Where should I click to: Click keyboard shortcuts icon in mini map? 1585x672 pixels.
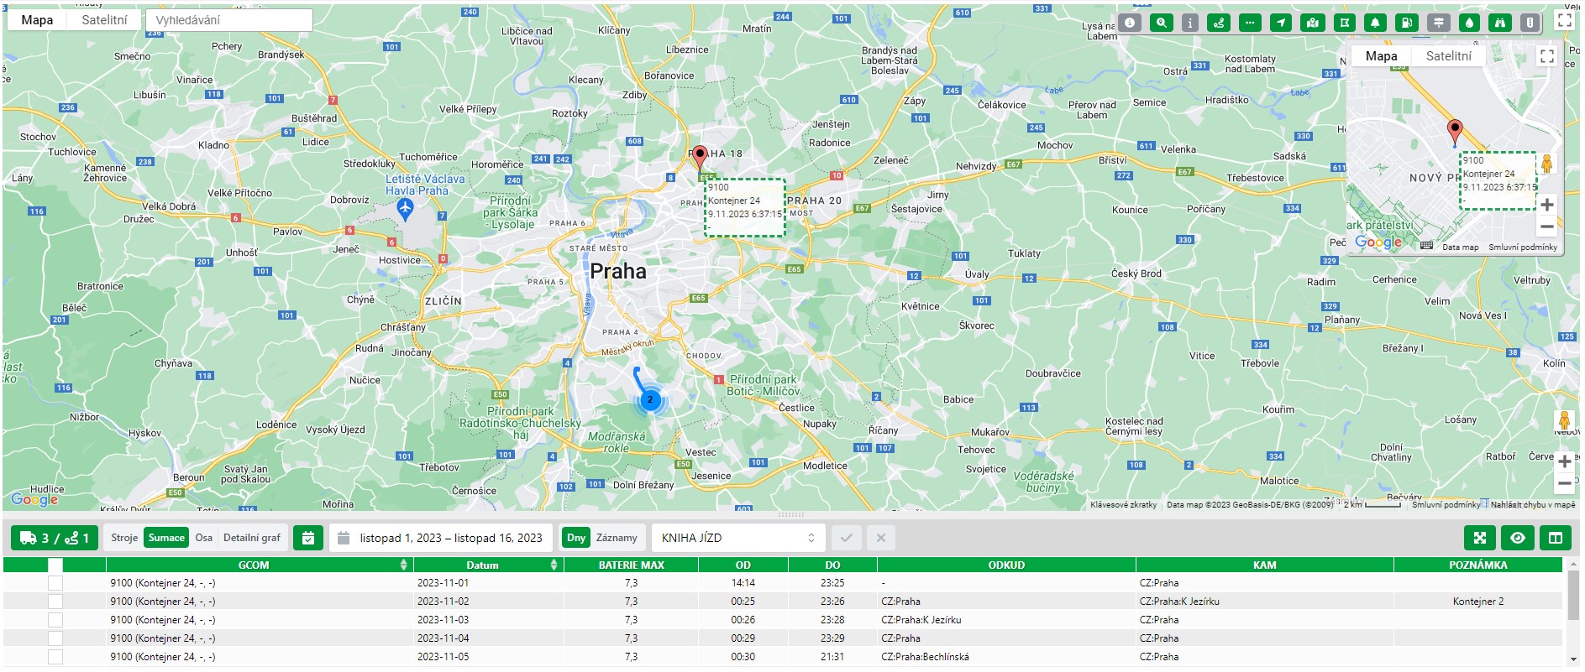(1426, 246)
